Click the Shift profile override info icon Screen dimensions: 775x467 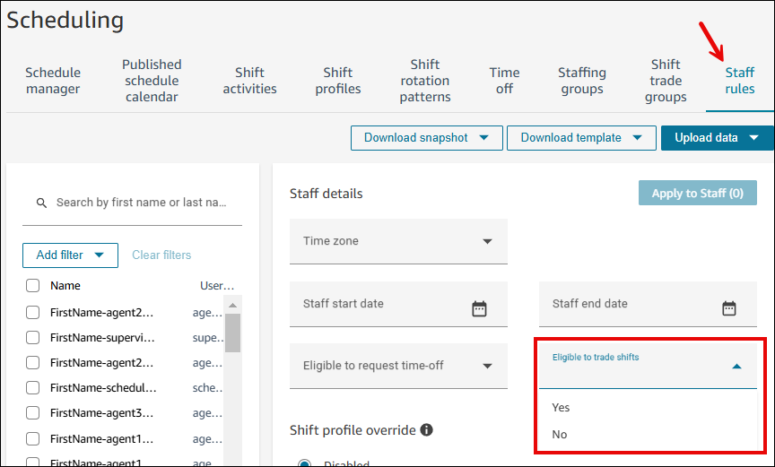(x=427, y=430)
